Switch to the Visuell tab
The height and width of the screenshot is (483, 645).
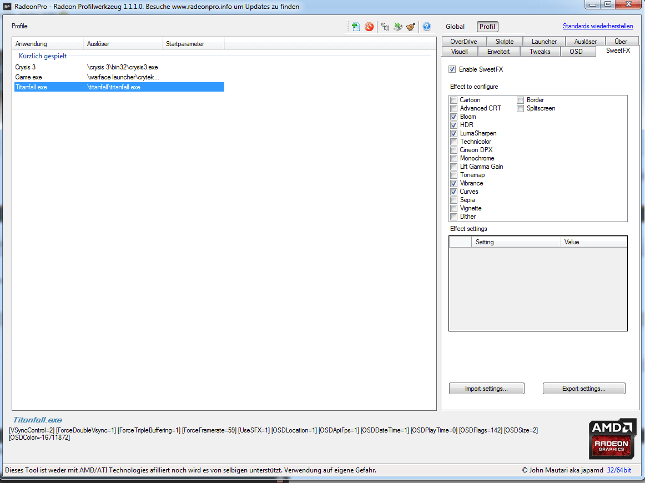click(460, 52)
